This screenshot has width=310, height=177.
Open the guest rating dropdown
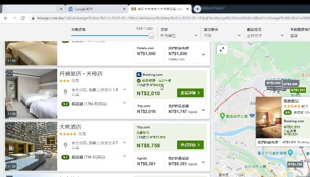(222, 32)
